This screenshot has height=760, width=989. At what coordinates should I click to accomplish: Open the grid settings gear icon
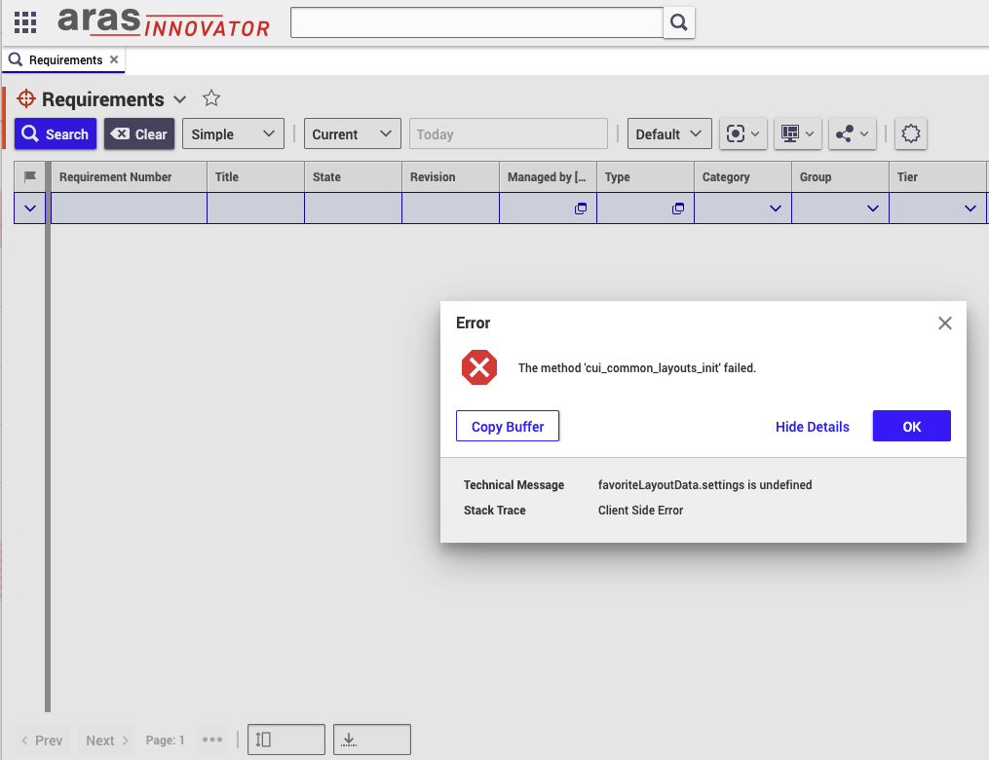[x=911, y=133]
